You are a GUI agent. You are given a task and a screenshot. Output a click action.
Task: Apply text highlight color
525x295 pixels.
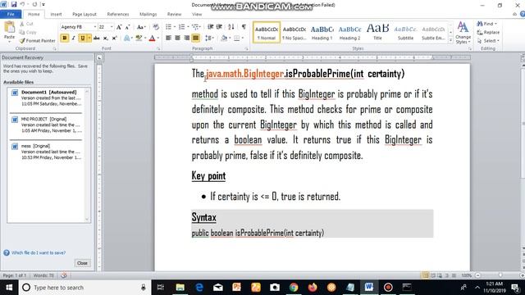pos(139,39)
